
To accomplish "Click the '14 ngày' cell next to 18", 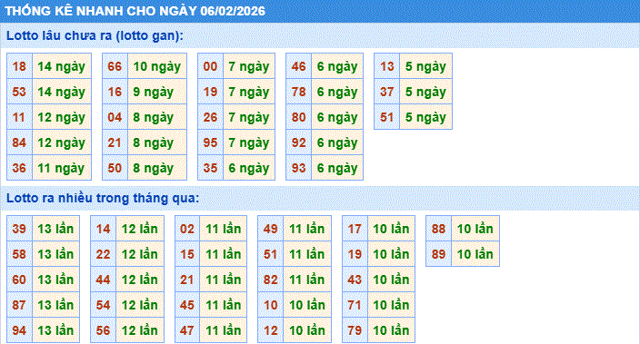I will point(62,66).
